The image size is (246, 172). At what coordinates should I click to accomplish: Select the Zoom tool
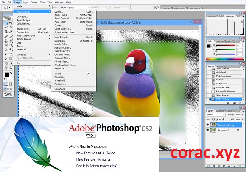(x=11, y=68)
